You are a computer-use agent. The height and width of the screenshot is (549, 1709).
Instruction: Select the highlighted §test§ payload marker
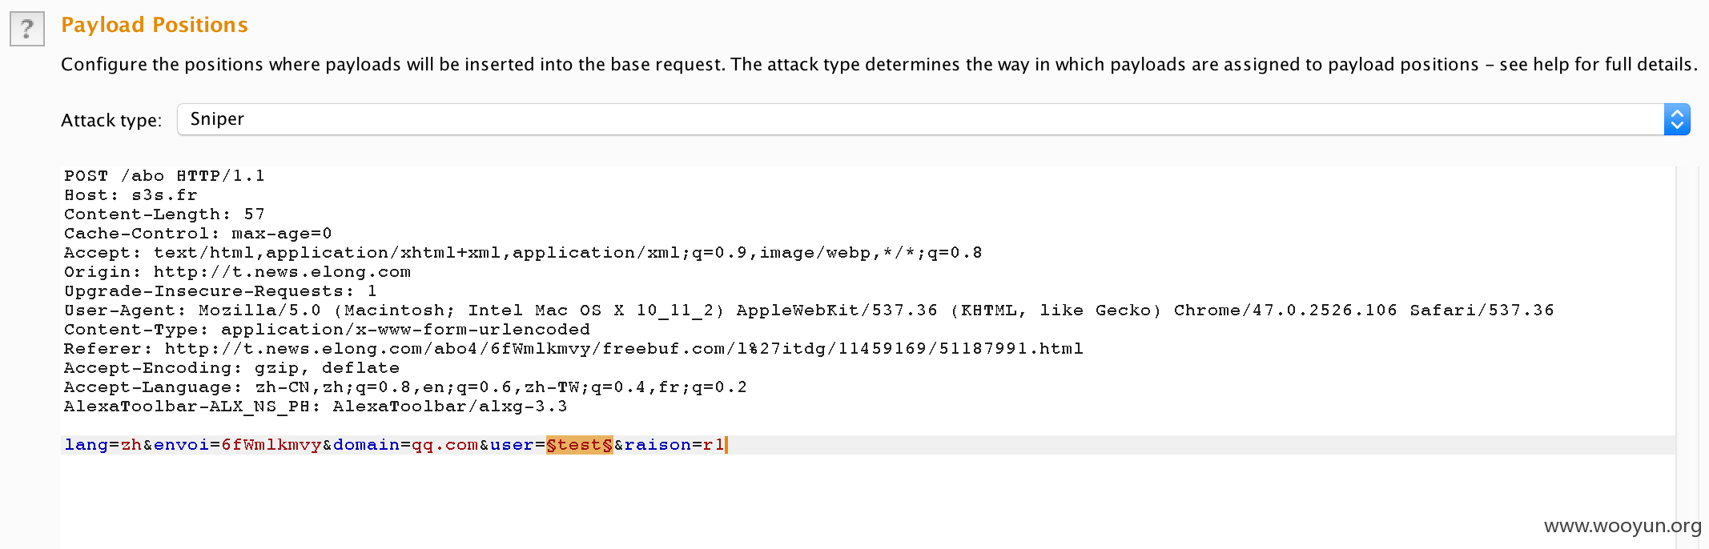coord(580,445)
